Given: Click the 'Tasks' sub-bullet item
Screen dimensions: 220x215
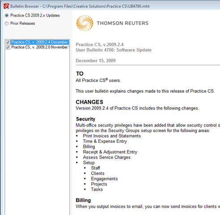Looking at the screenshot, I should point(97,189).
